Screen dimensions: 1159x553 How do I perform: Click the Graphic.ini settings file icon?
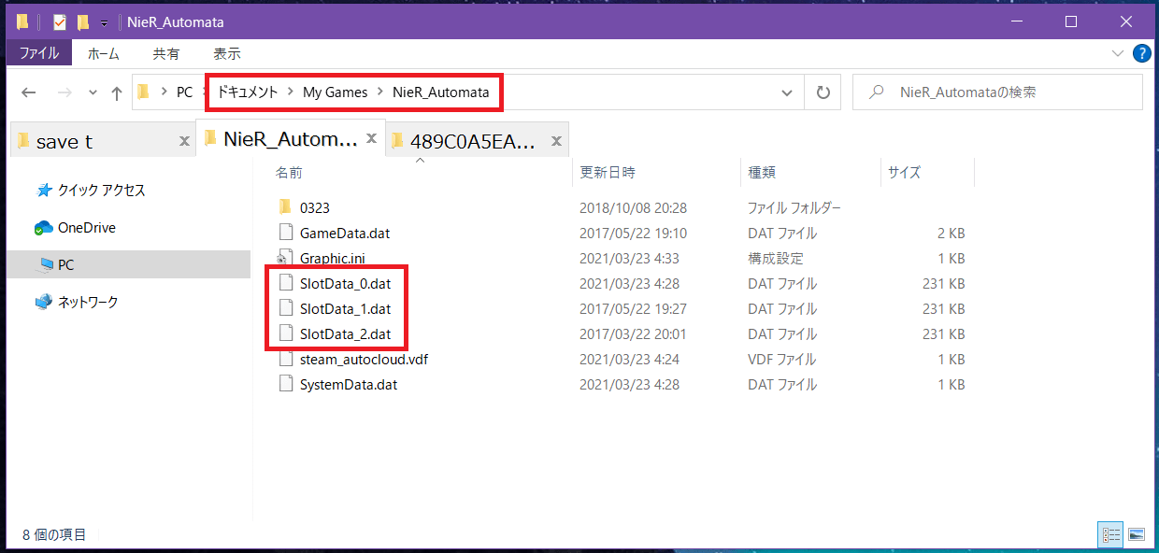(x=286, y=258)
